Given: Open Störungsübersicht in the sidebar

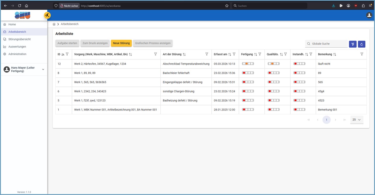Looking at the screenshot, I should 19,39.
